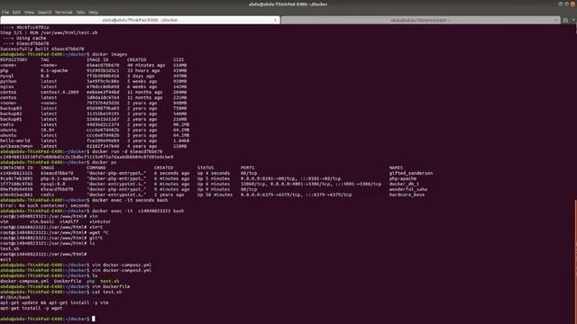The width and height of the screenshot is (577, 324).
Task: Click '33 hours ago' created value
Action: point(143,70)
